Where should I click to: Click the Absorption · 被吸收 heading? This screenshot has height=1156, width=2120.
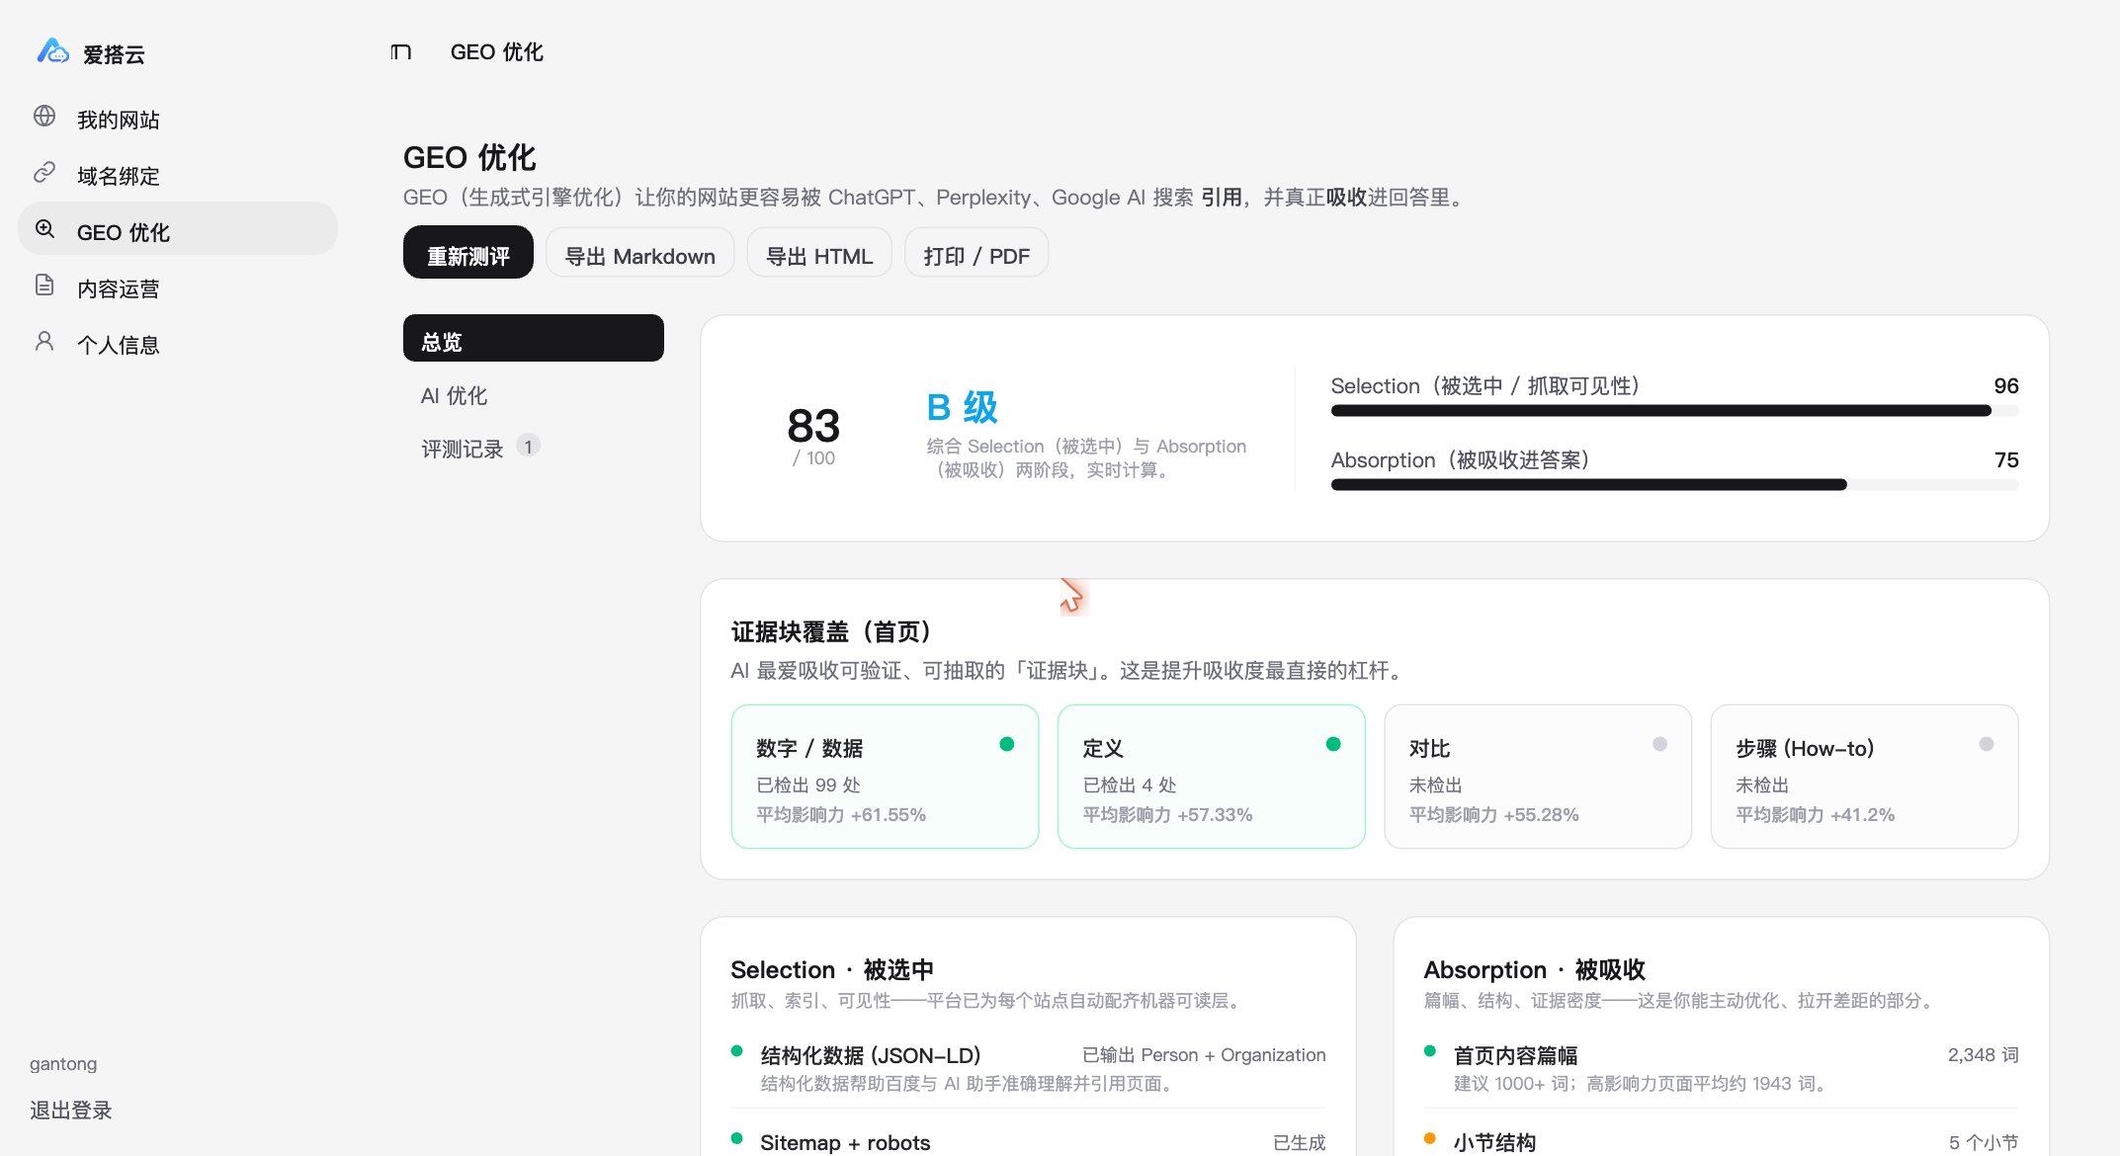tap(1534, 969)
